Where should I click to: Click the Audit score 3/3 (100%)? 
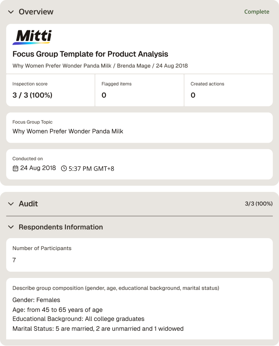click(x=259, y=204)
